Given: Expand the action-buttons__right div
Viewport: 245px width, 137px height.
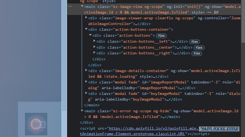Looking at the screenshot, I should click(94, 53).
